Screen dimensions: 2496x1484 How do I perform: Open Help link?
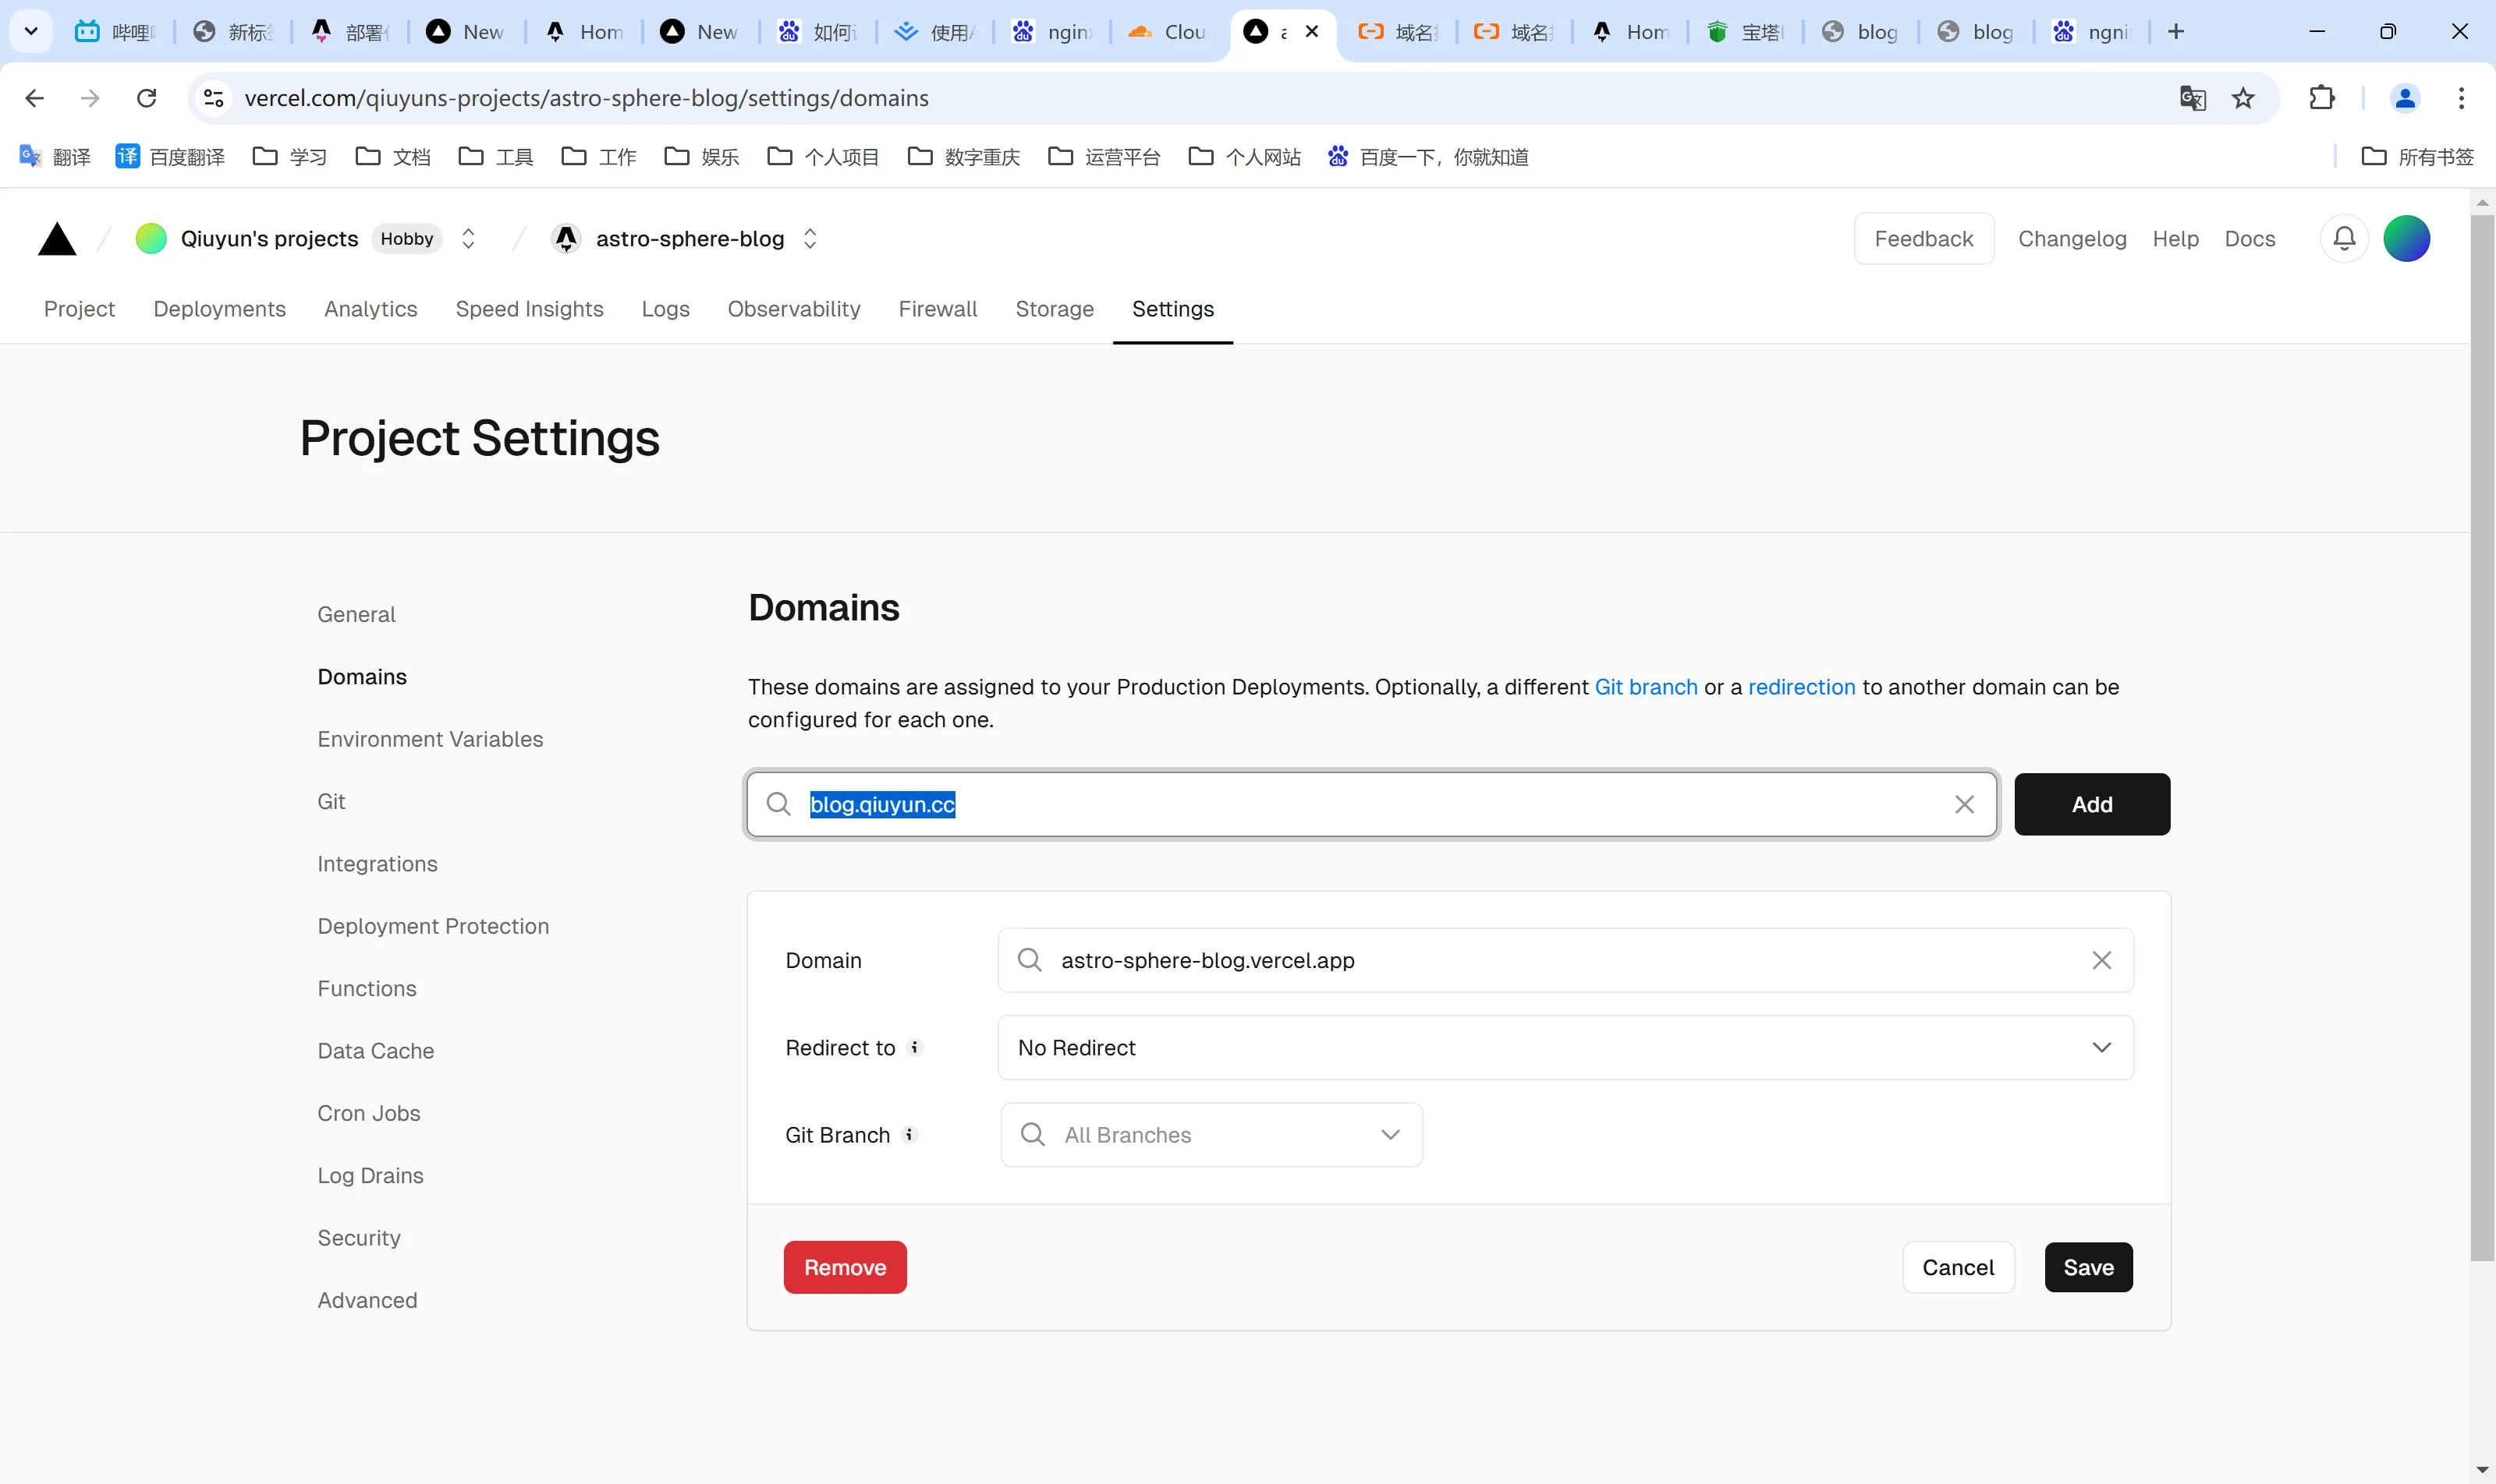tap(2175, 239)
